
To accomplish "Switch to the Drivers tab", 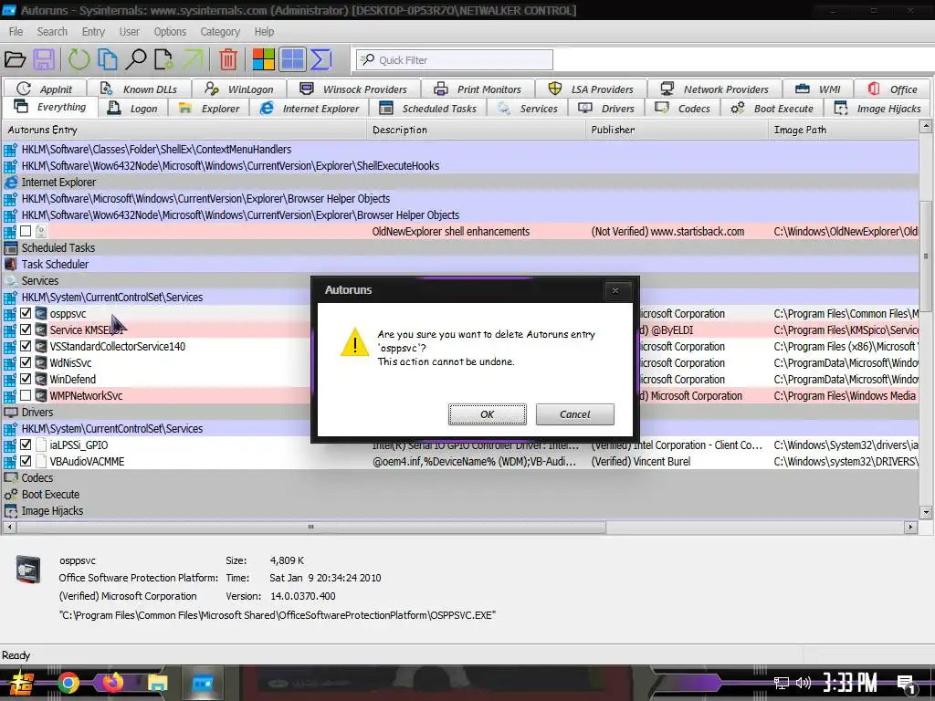I will (x=606, y=109).
